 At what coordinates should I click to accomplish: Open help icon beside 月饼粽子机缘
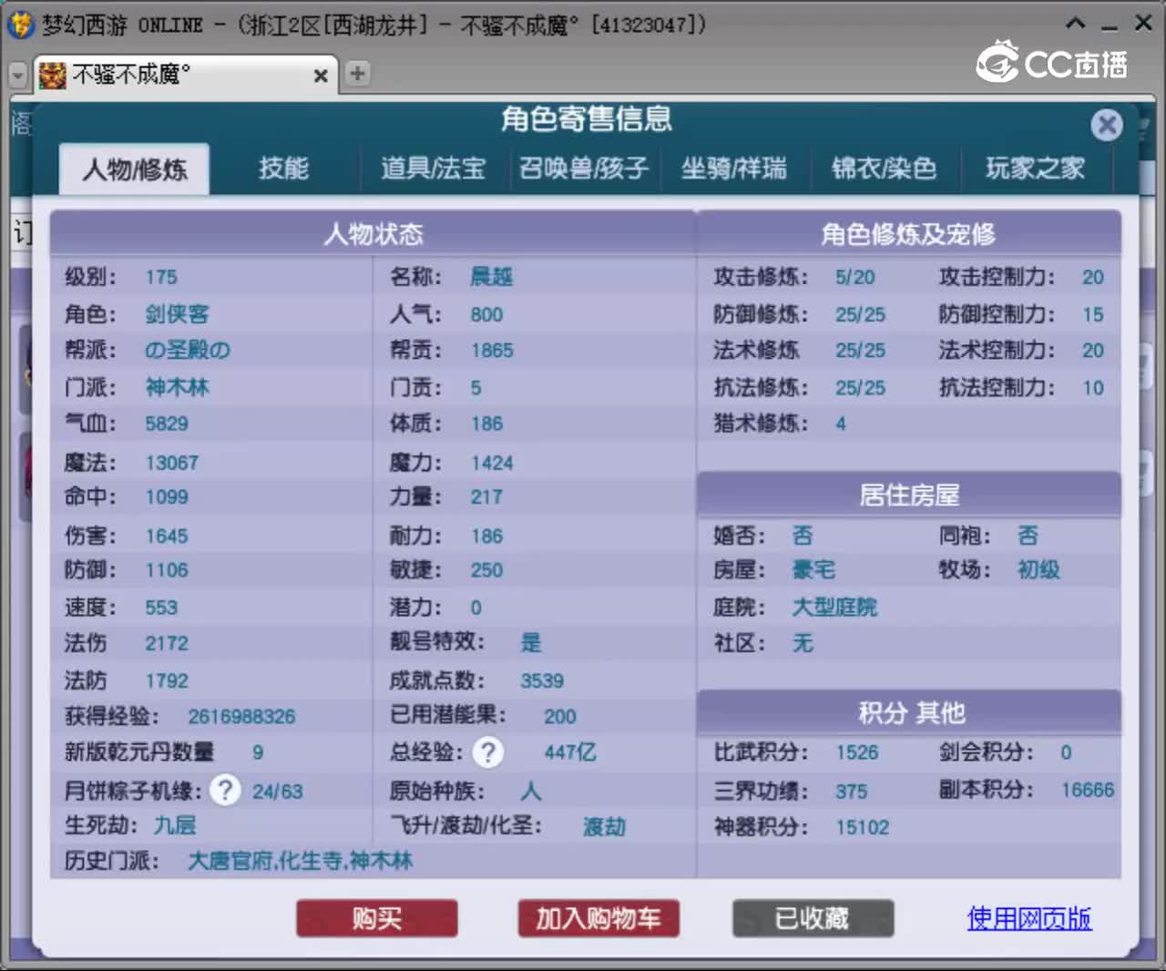pos(225,790)
